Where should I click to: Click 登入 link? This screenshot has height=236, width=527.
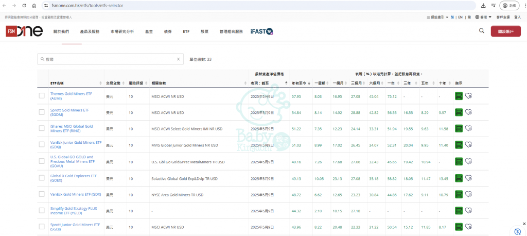518,17
